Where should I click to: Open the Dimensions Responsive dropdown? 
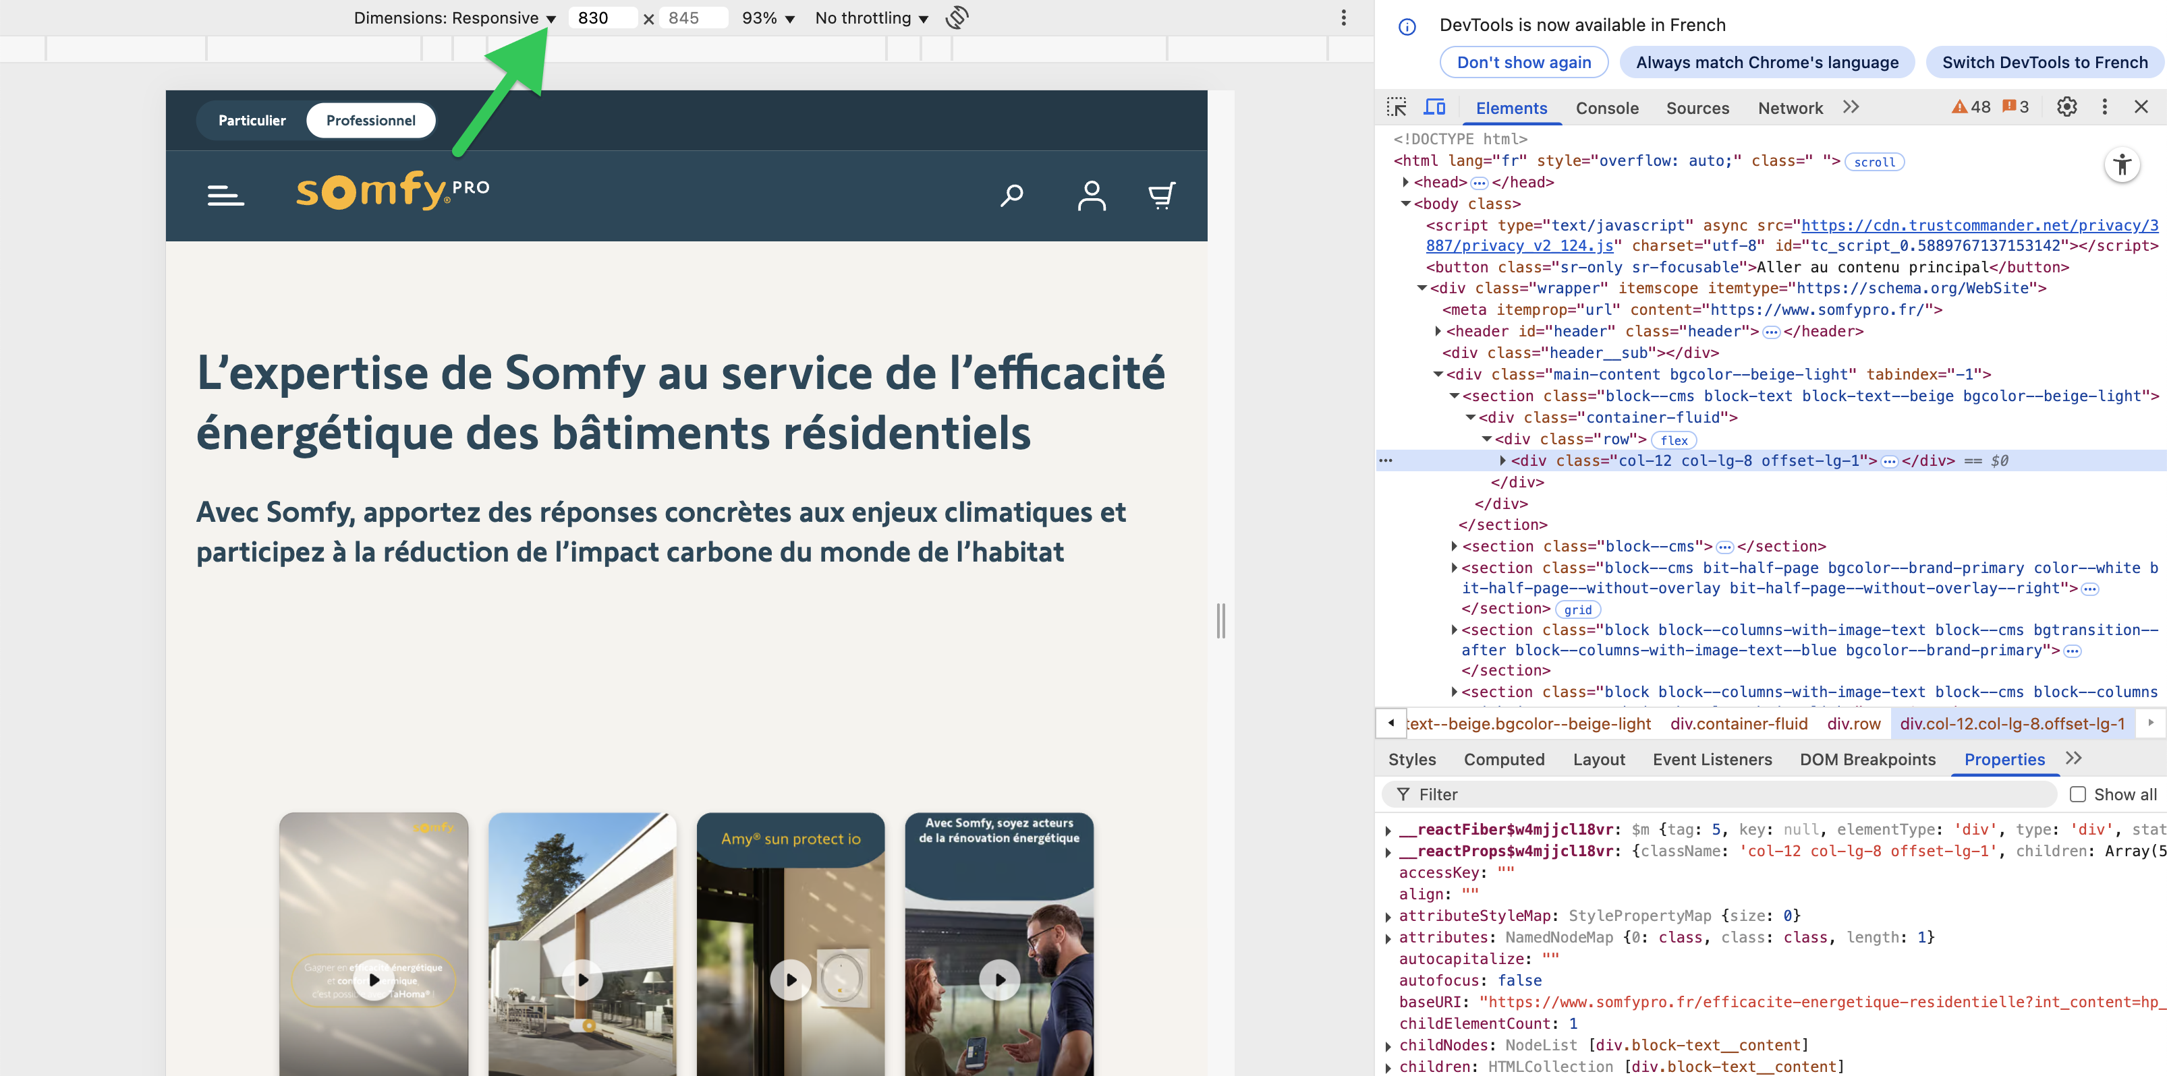point(454,18)
